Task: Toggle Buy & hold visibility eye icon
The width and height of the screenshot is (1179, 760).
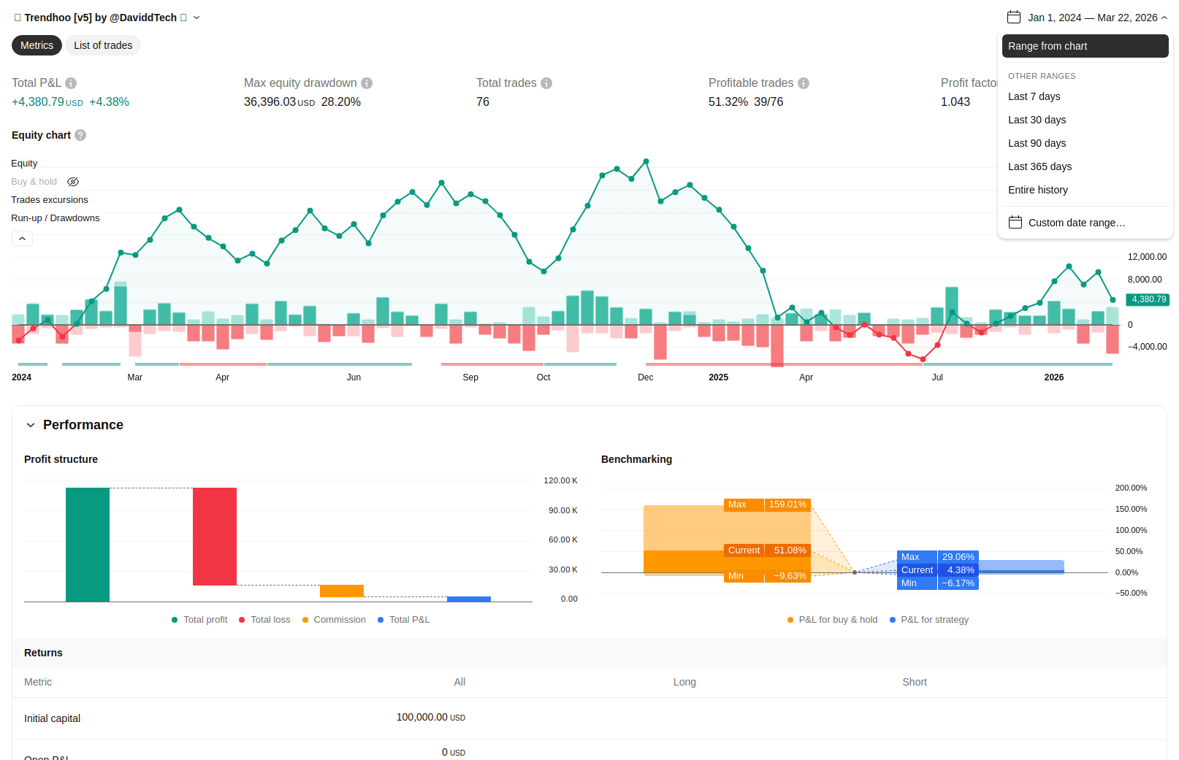Action: pos(73,182)
